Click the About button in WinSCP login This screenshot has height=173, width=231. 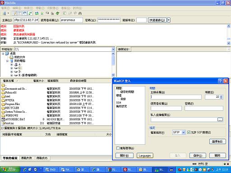click(x=125, y=155)
